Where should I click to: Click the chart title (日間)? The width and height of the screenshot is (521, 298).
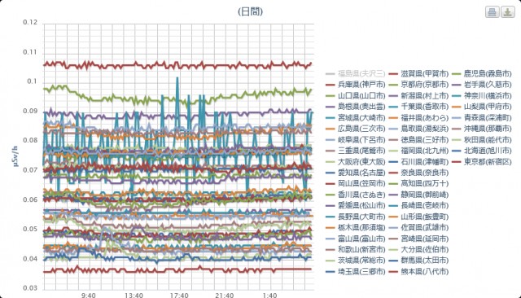click(x=250, y=11)
